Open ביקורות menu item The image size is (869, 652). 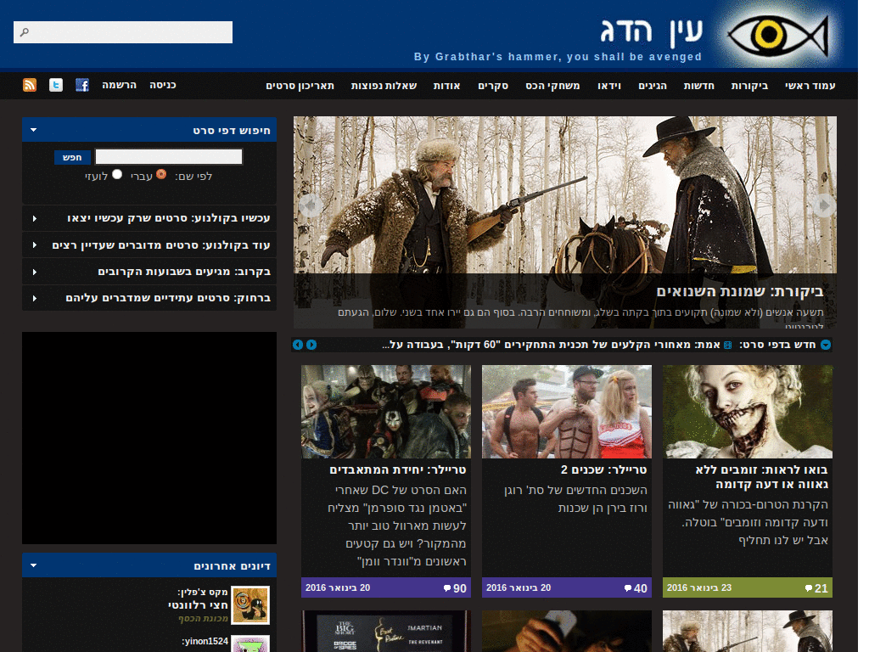[x=749, y=86]
